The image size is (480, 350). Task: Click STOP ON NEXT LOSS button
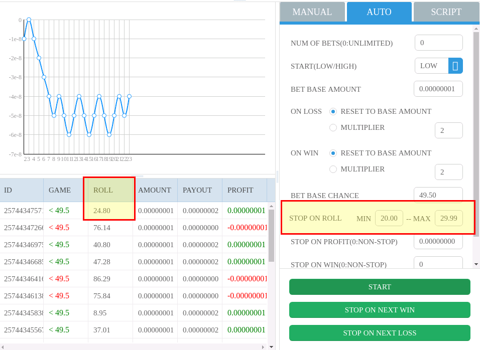point(380,333)
